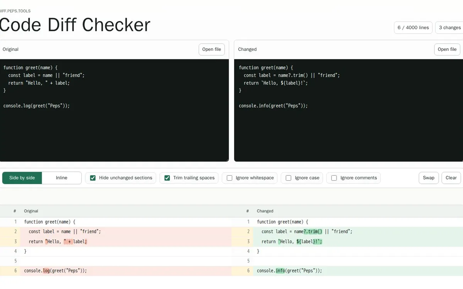The width and height of the screenshot is (463, 289).
Task: Switch to Inline view
Action: click(62, 178)
